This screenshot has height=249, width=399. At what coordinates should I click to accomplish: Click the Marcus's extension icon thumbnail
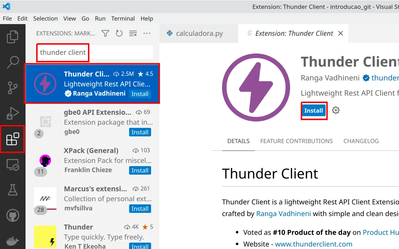(x=45, y=199)
